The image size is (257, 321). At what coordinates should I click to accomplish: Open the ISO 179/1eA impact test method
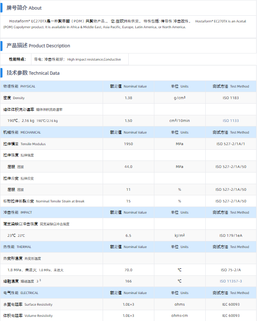click(x=231, y=236)
